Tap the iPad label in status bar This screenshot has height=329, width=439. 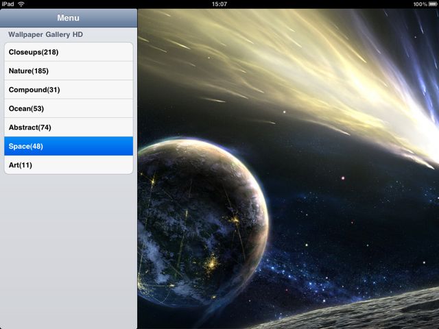pyautogui.click(x=8, y=4)
